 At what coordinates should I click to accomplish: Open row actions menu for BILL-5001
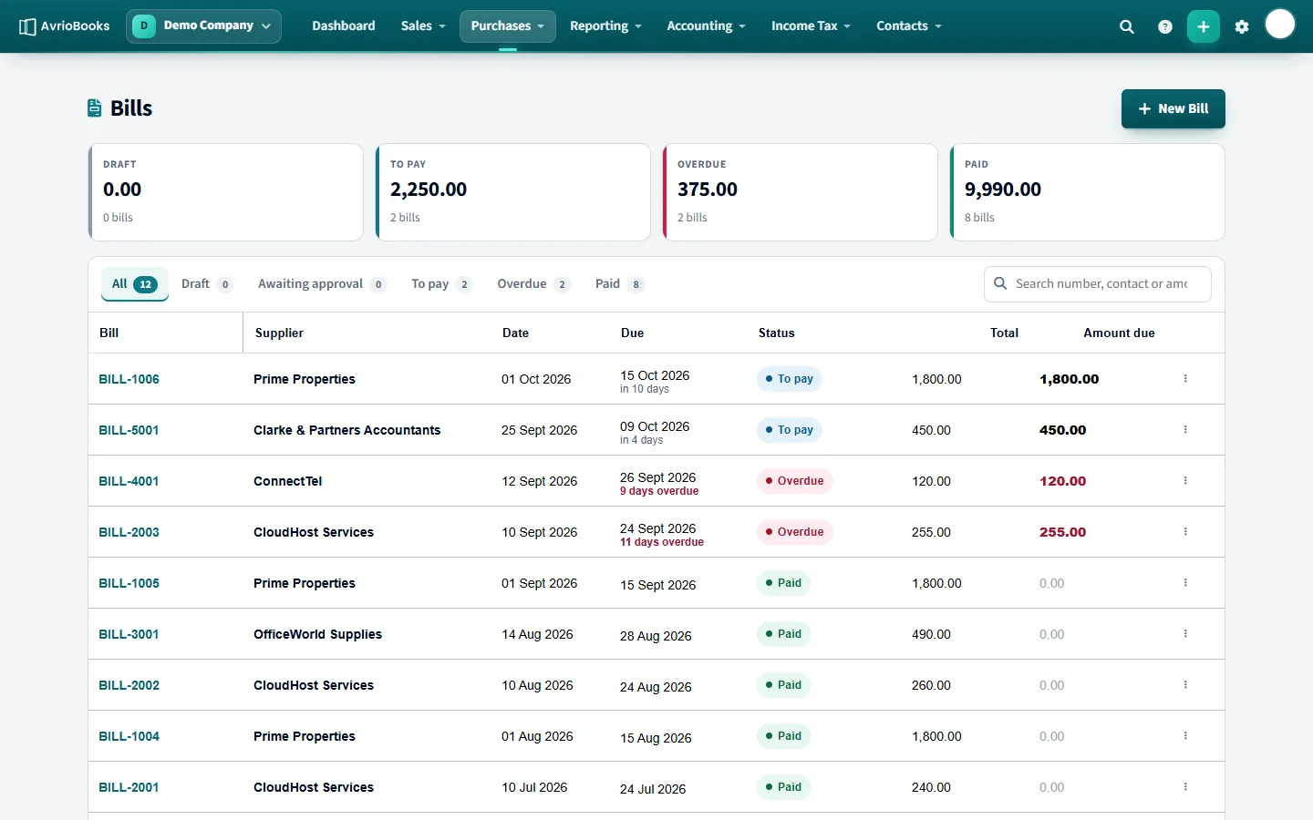(1185, 430)
